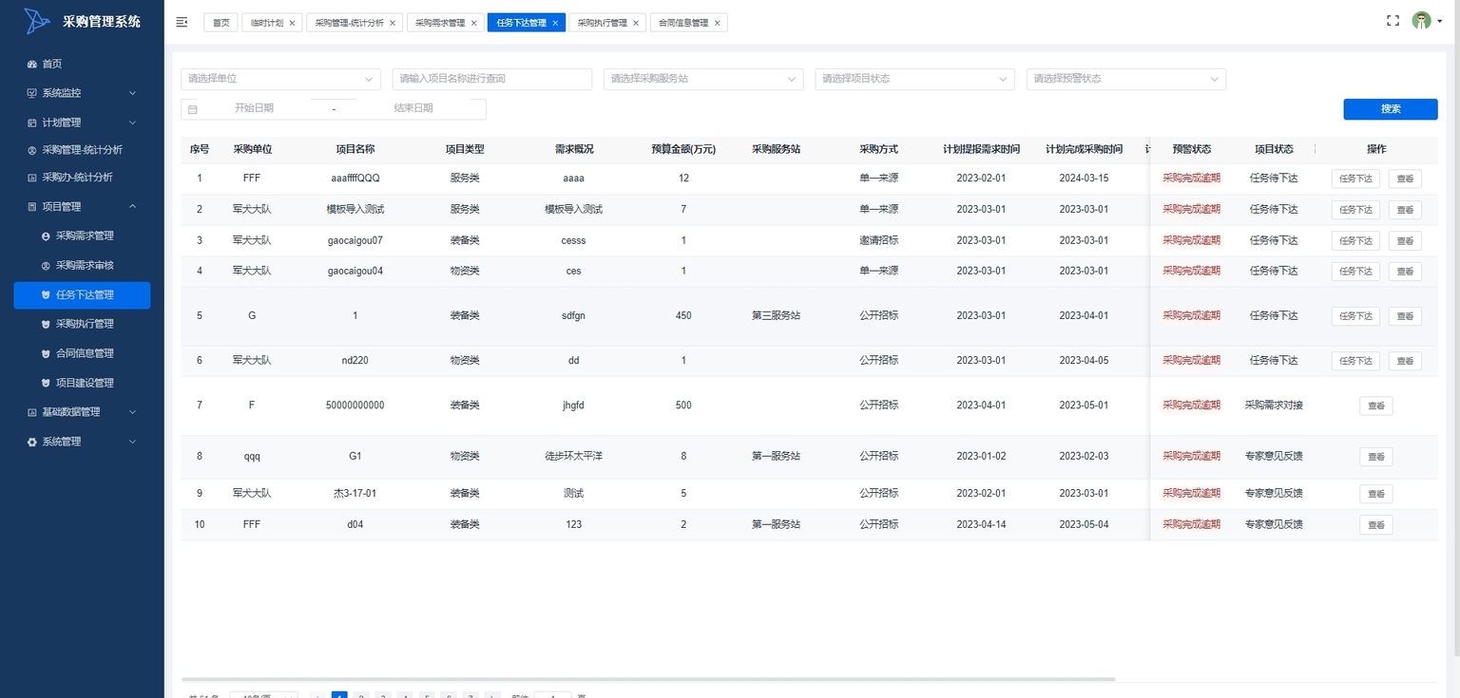Click the calendar icon in date range
The height and width of the screenshot is (698, 1460).
pyautogui.click(x=193, y=109)
